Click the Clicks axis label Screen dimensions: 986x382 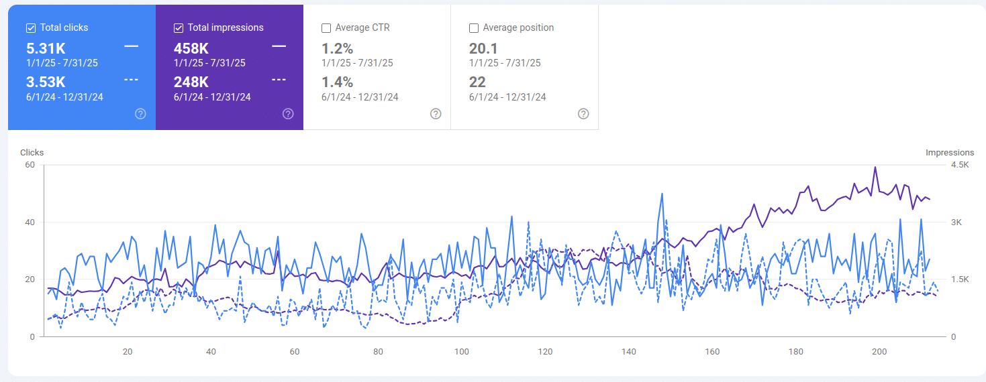(32, 153)
